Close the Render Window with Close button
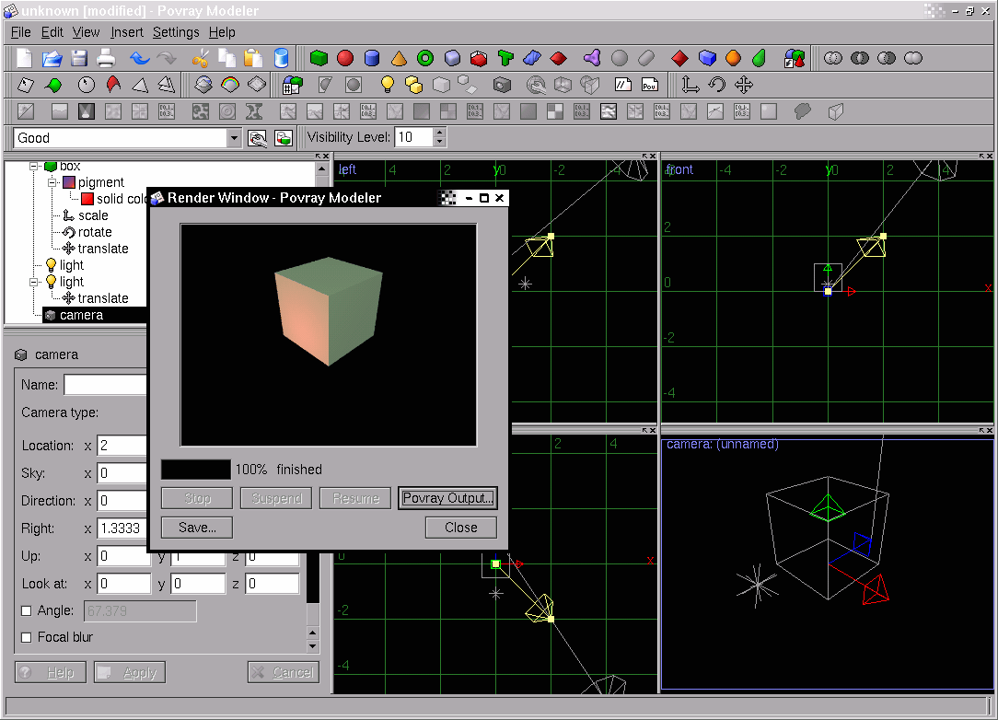 (x=461, y=528)
